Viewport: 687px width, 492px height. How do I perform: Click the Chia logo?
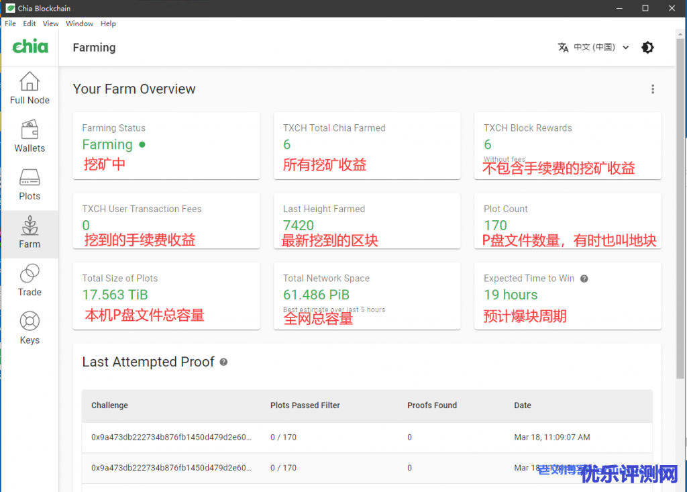pos(30,46)
